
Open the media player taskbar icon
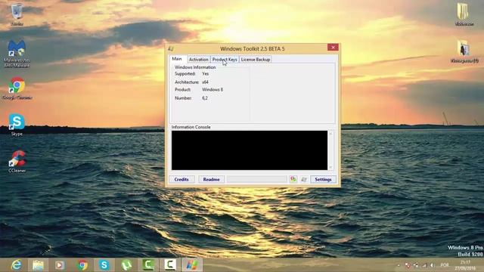click(60, 265)
